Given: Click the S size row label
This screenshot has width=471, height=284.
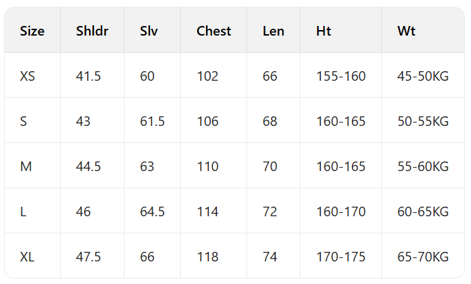Looking at the screenshot, I should click(x=23, y=121).
